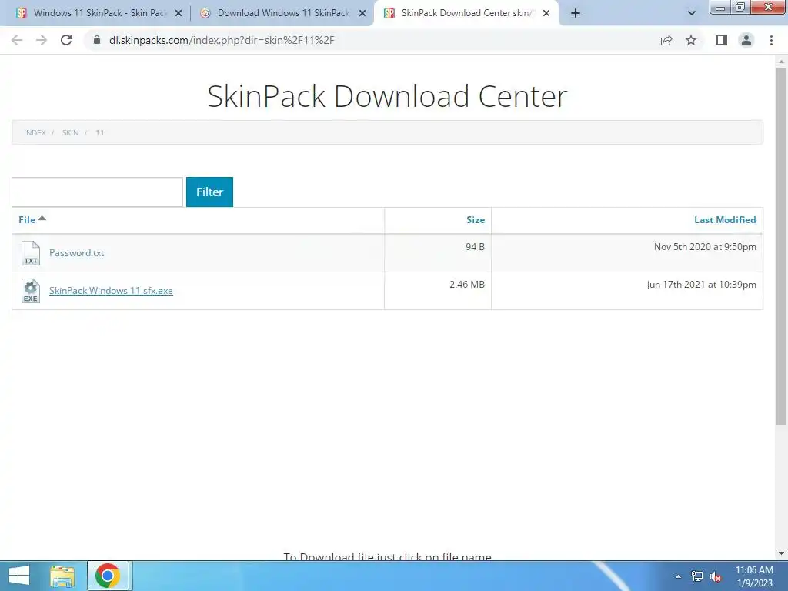Open the taskbar clock showing 11:06 AM
The image size is (788, 591).
pos(754,576)
